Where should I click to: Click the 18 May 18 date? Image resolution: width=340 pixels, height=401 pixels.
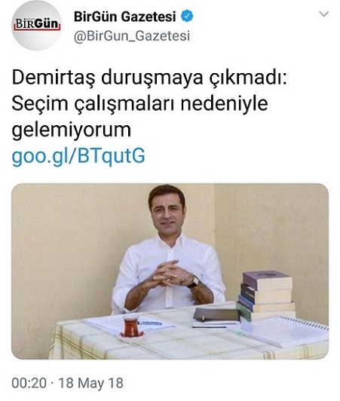pos(91,383)
